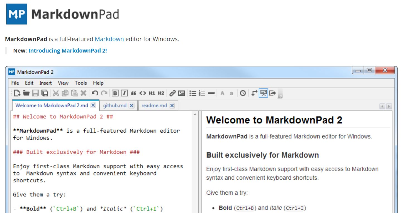
Task: Maximize the MarkdownPad 2 window
Action: coord(369,71)
